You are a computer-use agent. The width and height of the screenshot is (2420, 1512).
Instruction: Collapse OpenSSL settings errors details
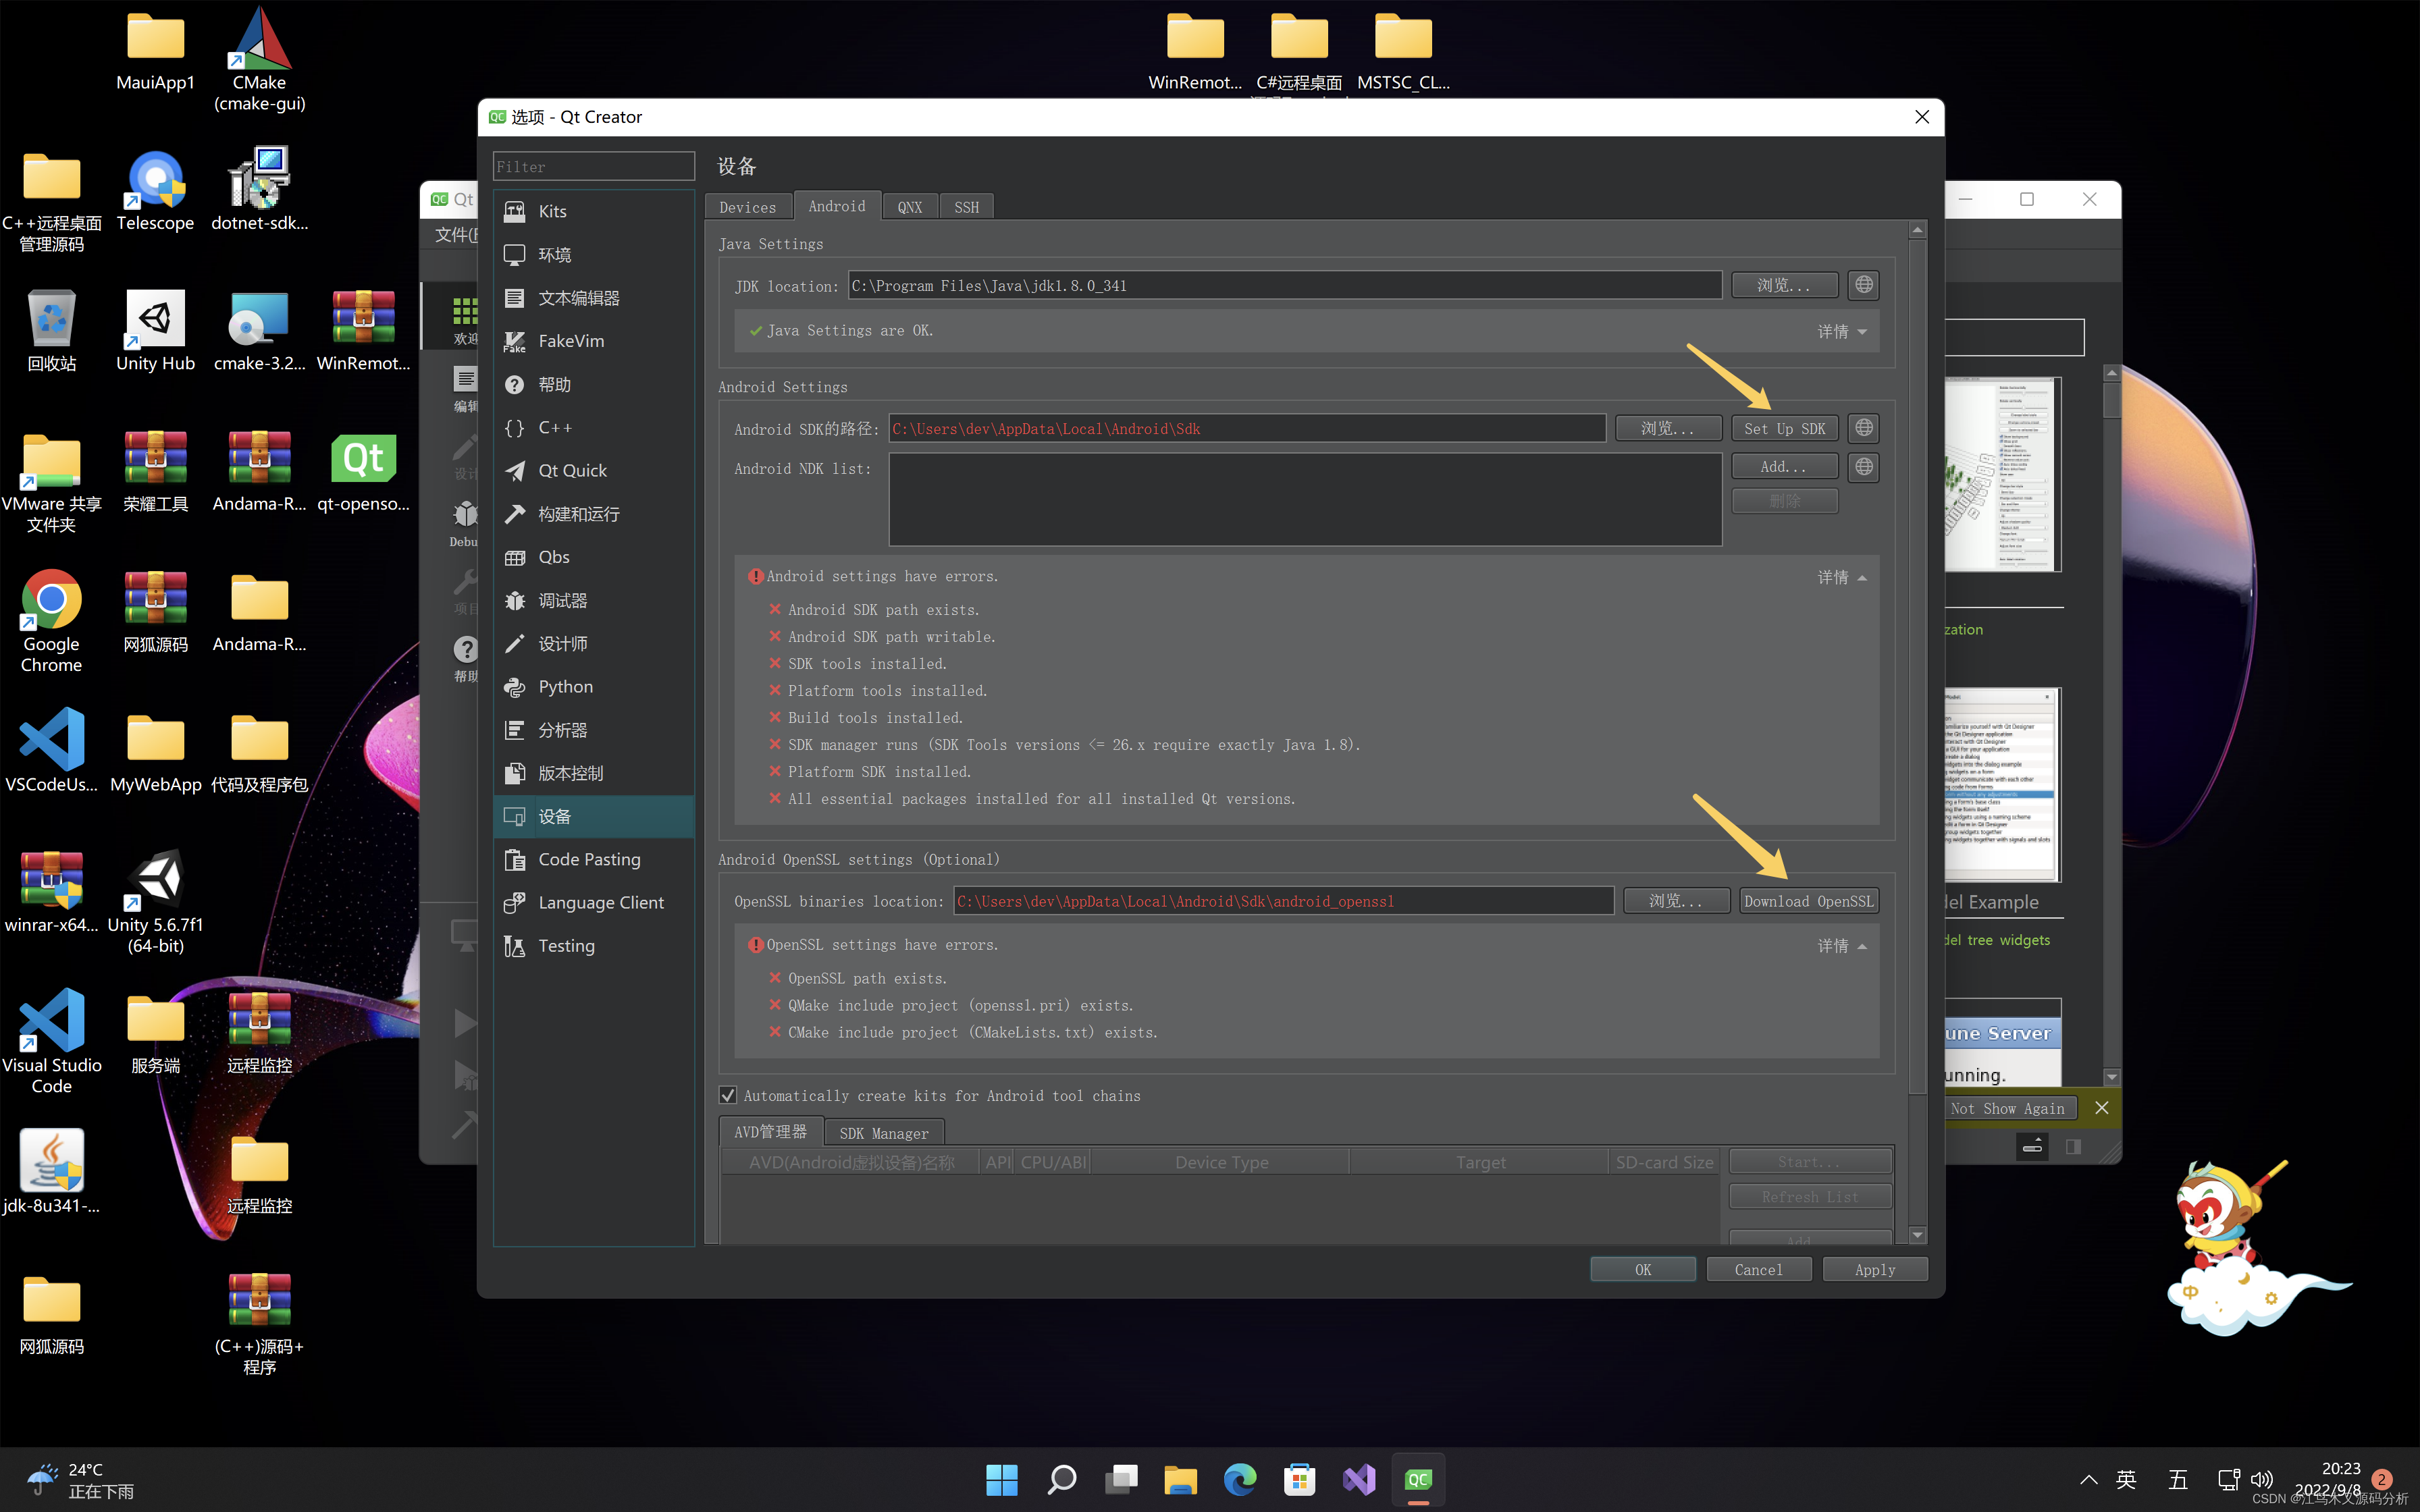1841,945
